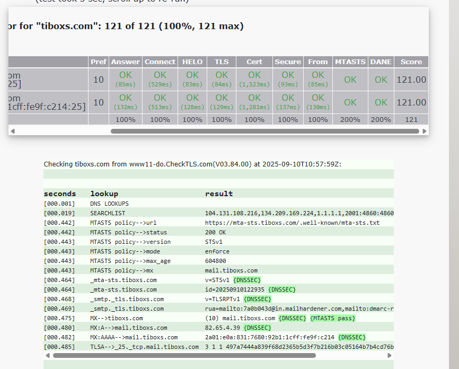Screen dimensions: 459x369
Task: Click the lookup log horizontal scrollbar thumb
Action: tap(184, 356)
